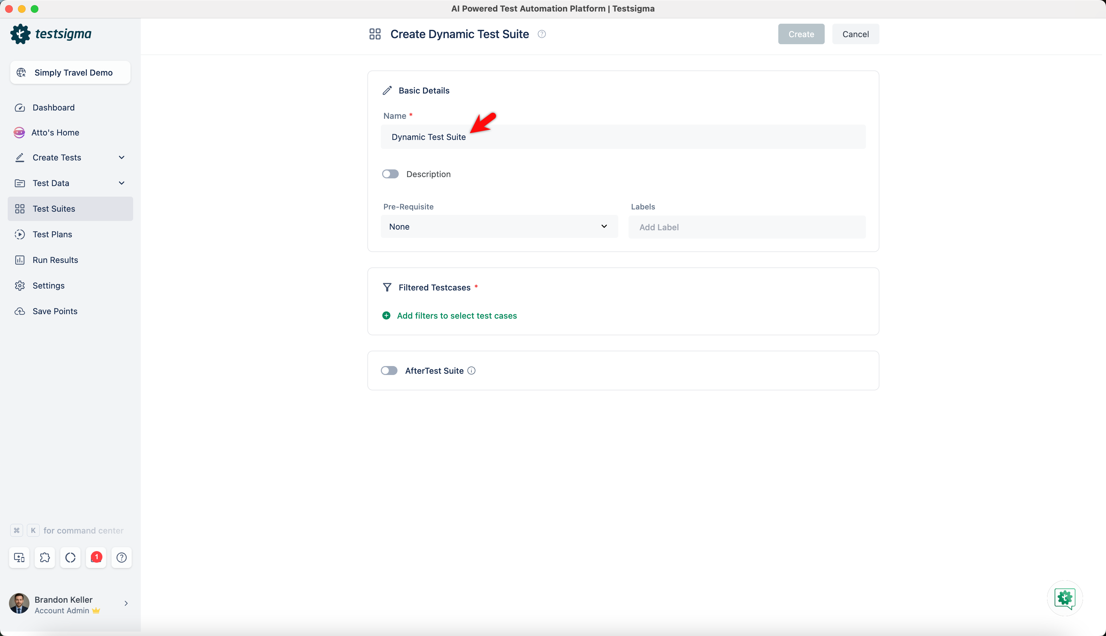Select the Atto's Home icon
The width and height of the screenshot is (1106, 636).
click(19, 132)
